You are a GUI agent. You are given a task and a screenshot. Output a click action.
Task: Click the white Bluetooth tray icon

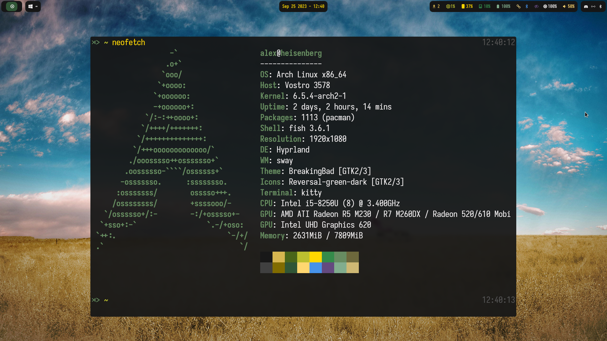coord(600,6)
